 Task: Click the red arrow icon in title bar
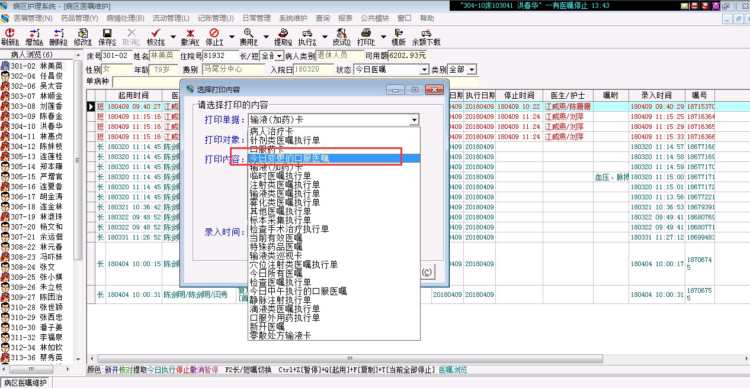(705, 5)
